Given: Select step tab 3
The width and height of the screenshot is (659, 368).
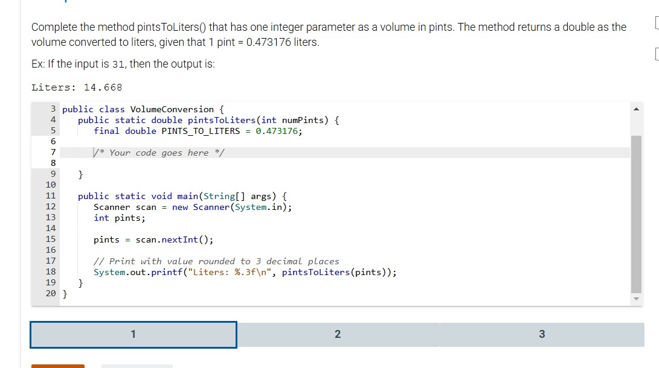Looking at the screenshot, I should [x=542, y=334].
